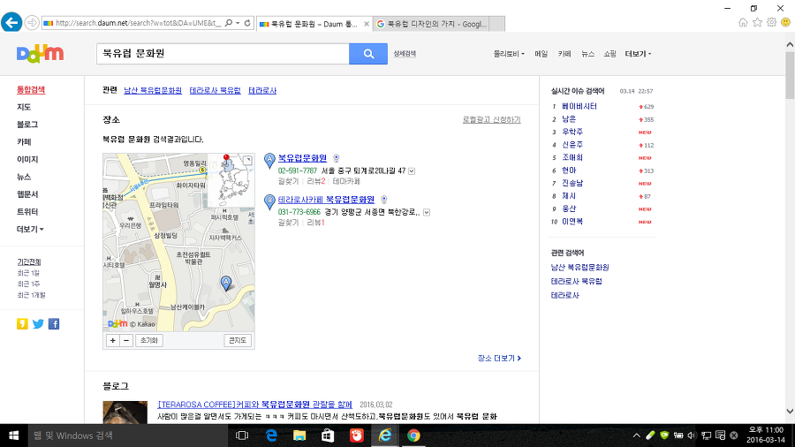Click marker A beside 북유럽문화원 result
This screenshot has height=447, width=795.
tap(269, 161)
